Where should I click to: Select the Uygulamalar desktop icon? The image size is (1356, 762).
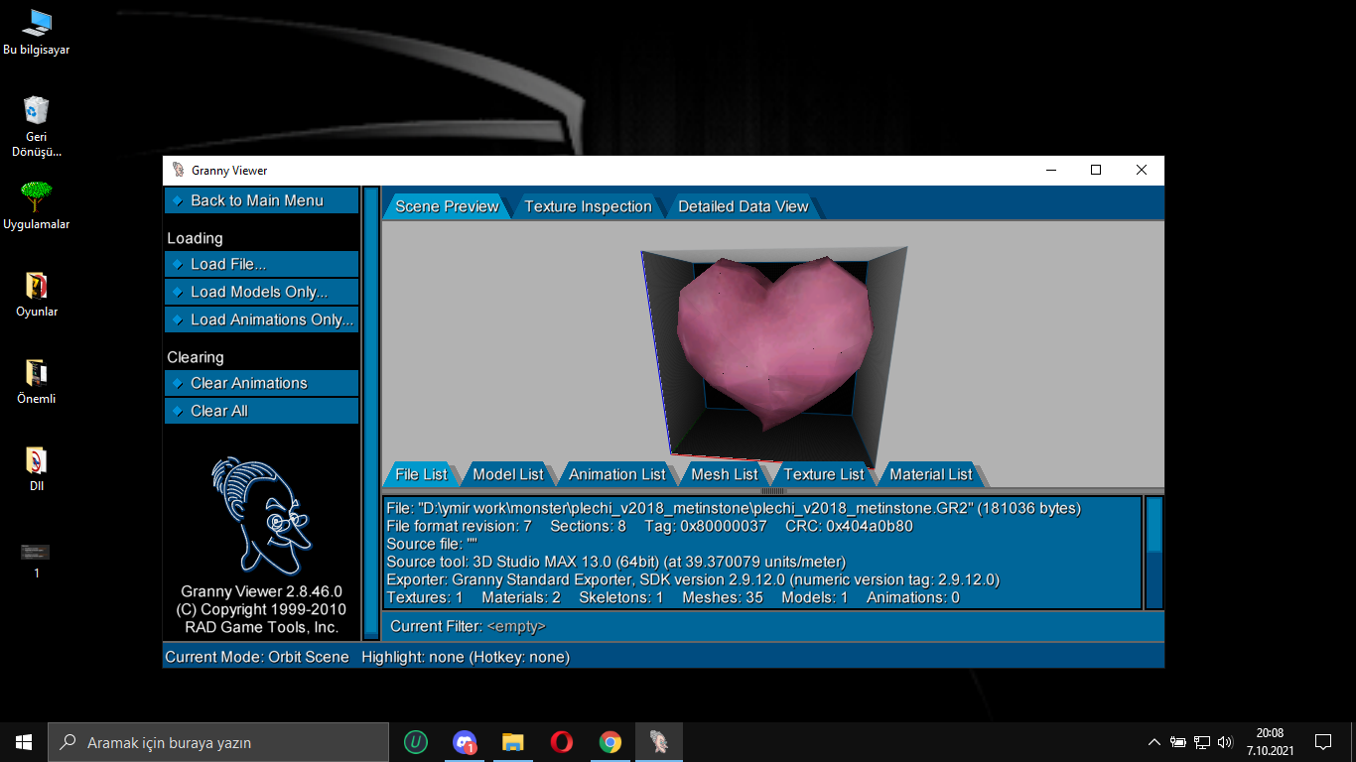37,205
